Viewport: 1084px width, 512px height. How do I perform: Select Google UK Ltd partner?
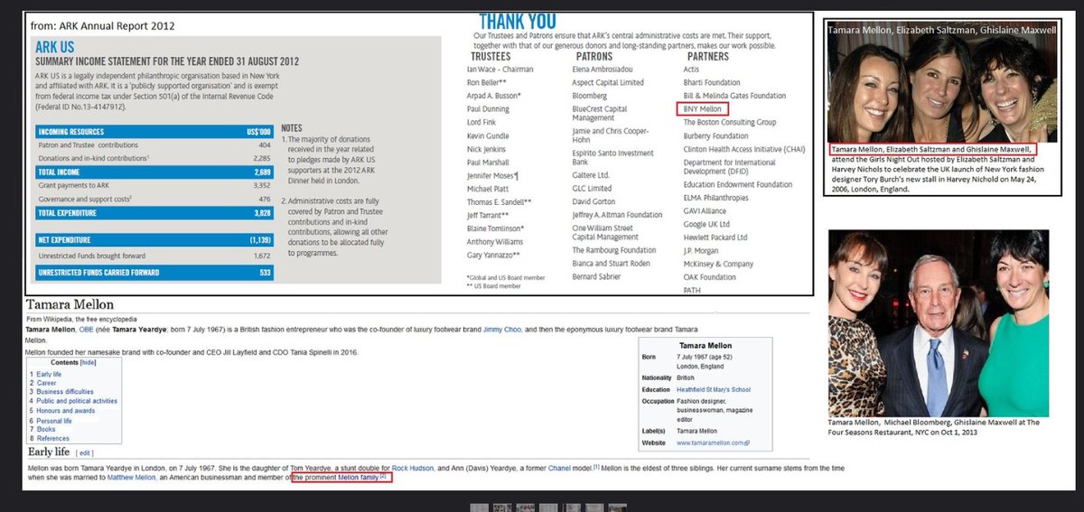click(706, 224)
